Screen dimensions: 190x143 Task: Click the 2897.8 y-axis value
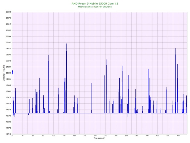pos(9,18)
